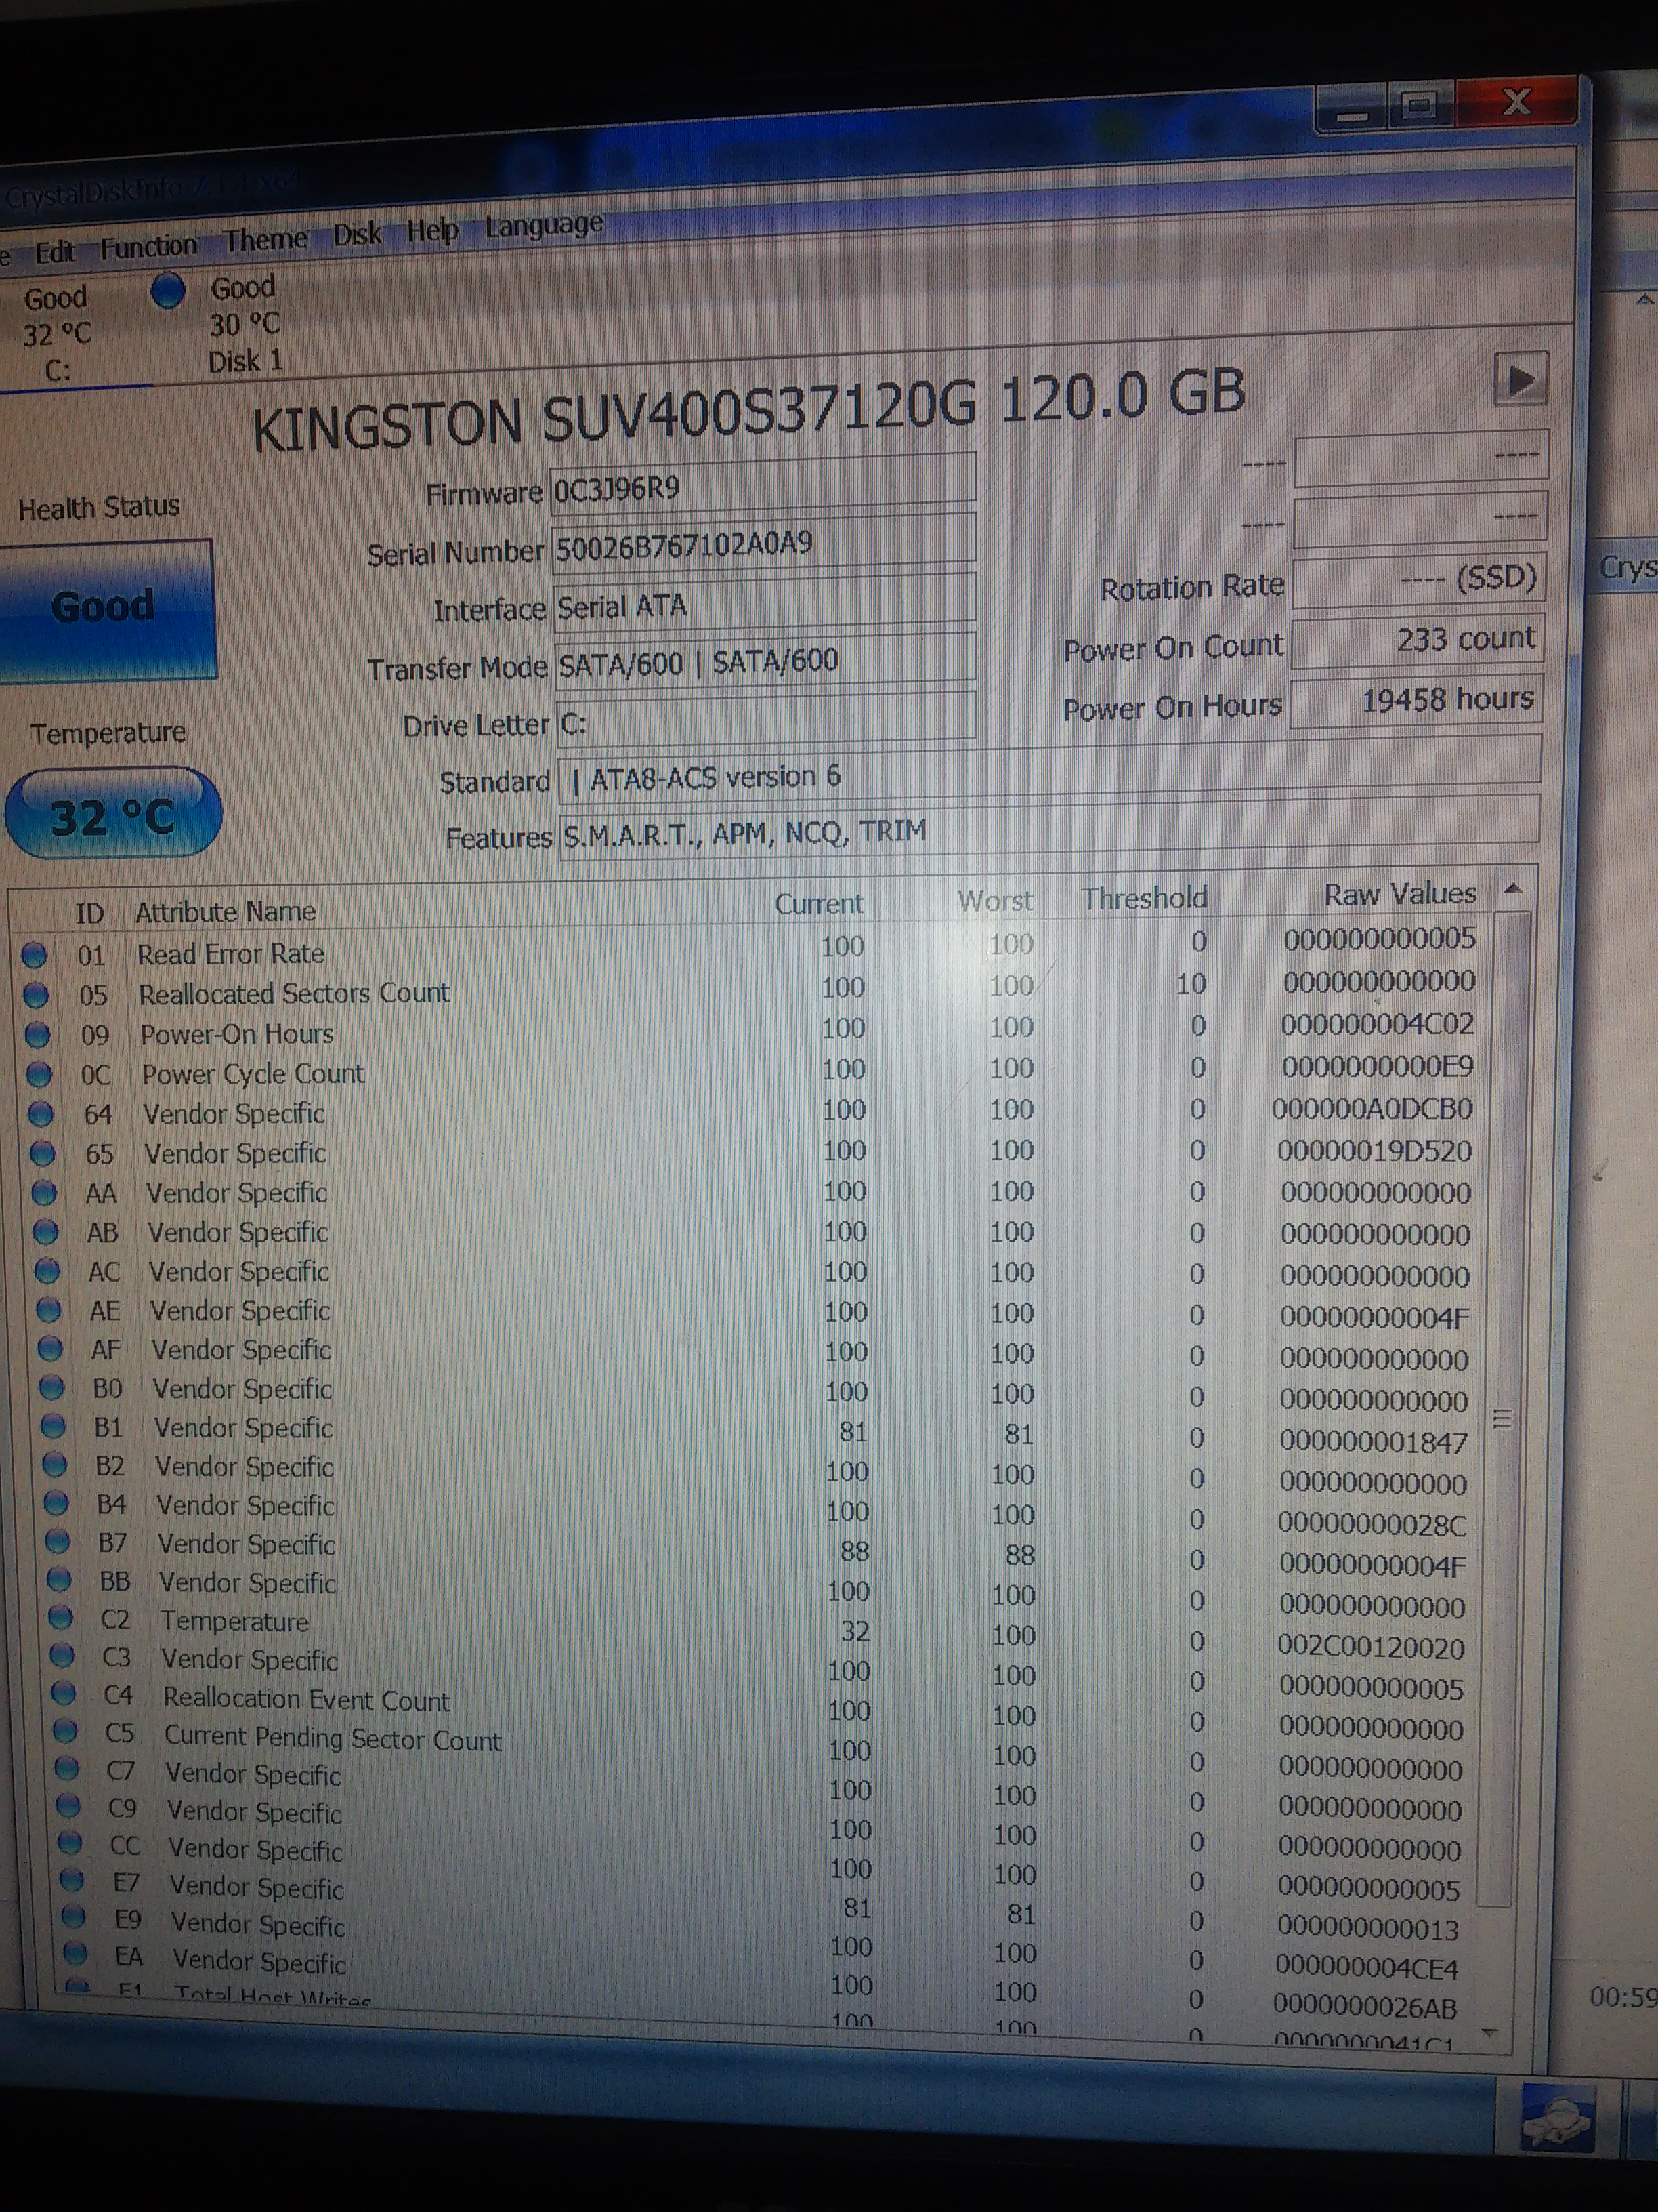Click status dot for Read Error Rate

click(x=34, y=955)
